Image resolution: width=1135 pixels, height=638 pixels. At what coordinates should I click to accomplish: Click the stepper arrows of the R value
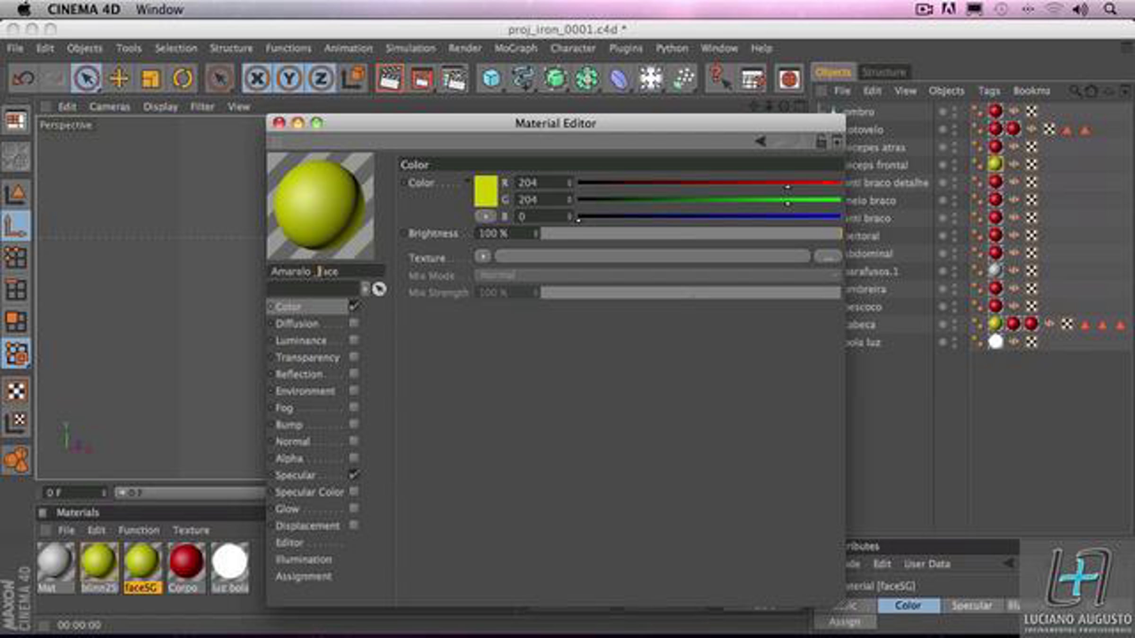pos(569,183)
